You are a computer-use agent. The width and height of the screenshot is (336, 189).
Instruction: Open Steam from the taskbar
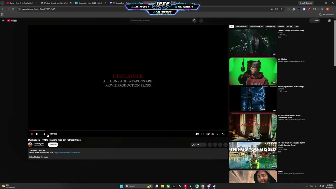click(214, 186)
